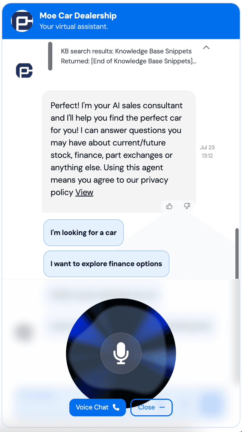Collapse the KB search results snippet
The height and width of the screenshot is (432, 242).
click(x=207, y=47)
